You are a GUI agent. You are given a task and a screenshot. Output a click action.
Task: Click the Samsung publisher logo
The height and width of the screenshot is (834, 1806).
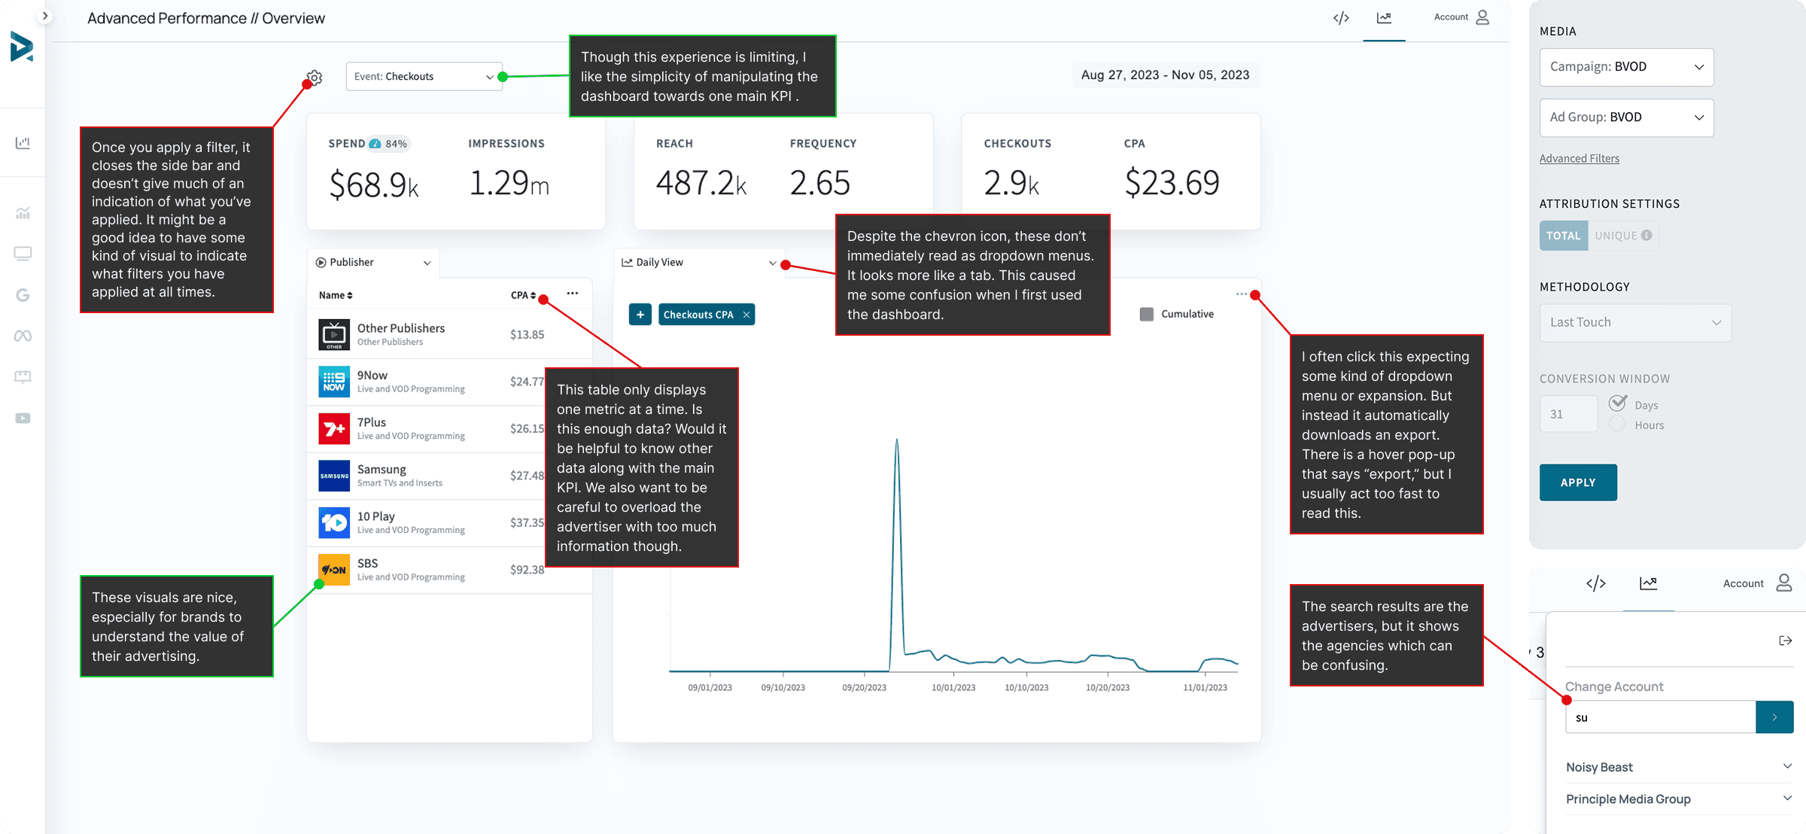(334, 476)
